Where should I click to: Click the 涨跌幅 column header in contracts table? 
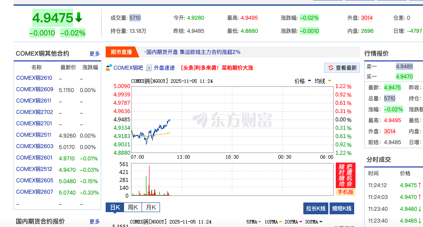[x=90, y=67]
